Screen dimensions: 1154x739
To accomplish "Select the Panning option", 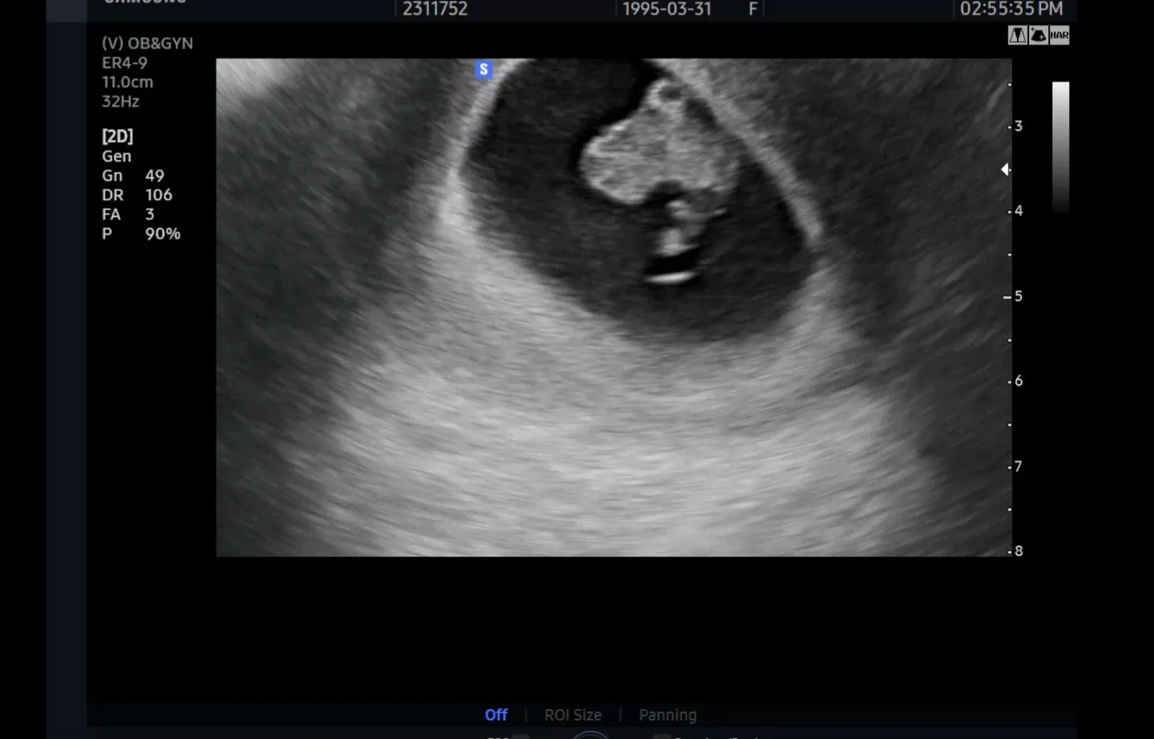I will 667,715.
